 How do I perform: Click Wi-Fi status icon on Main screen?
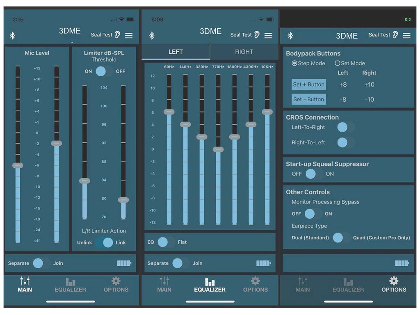pos(121,19)
